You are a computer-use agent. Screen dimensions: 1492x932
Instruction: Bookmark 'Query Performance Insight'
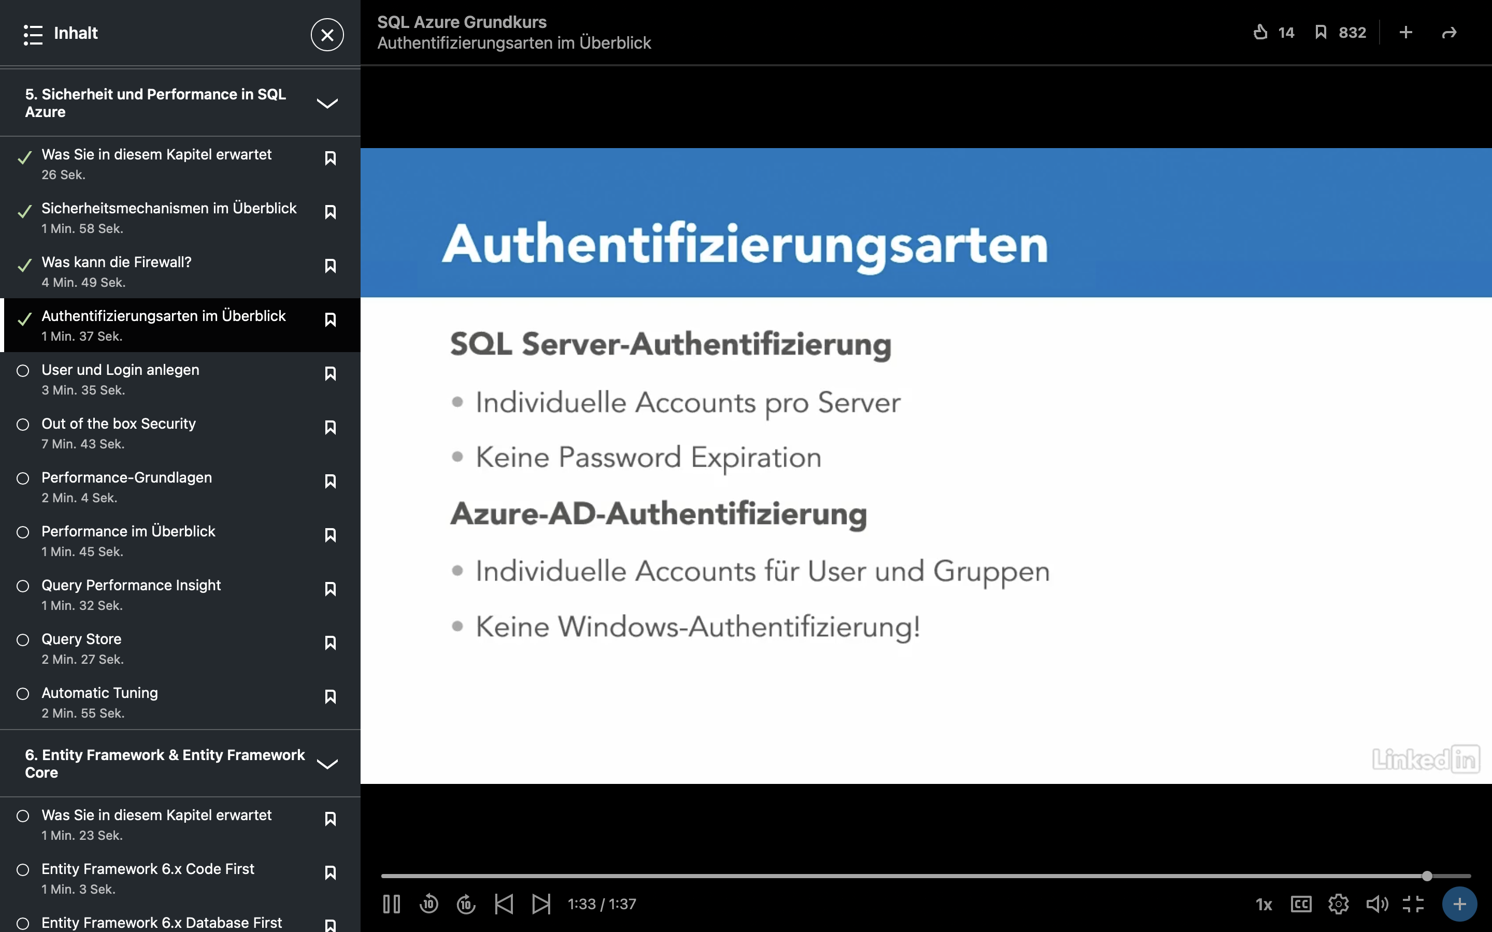coord(331,589)
